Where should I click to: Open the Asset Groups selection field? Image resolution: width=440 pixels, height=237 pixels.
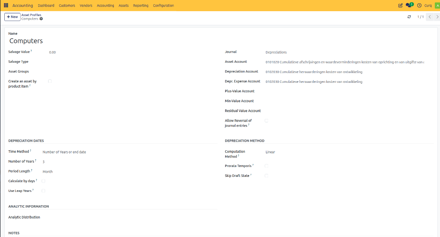pyautogui.click(x=132, y=72)
